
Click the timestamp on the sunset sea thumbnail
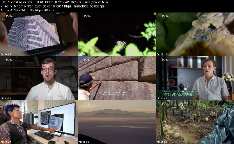84,142
